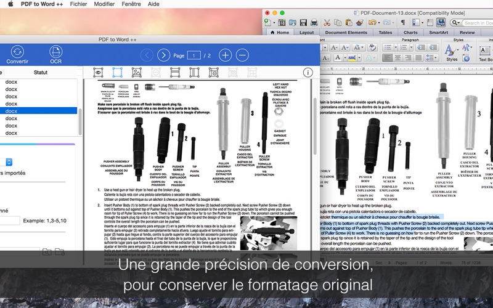Undo with the curved arrow in Word
The image size is (493, 308).
(x=372, y=23)
